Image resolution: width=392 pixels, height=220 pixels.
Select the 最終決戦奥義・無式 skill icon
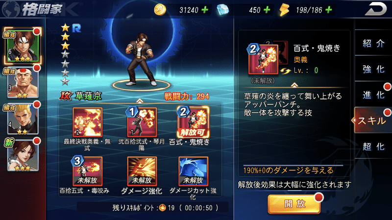pos(87,122)
